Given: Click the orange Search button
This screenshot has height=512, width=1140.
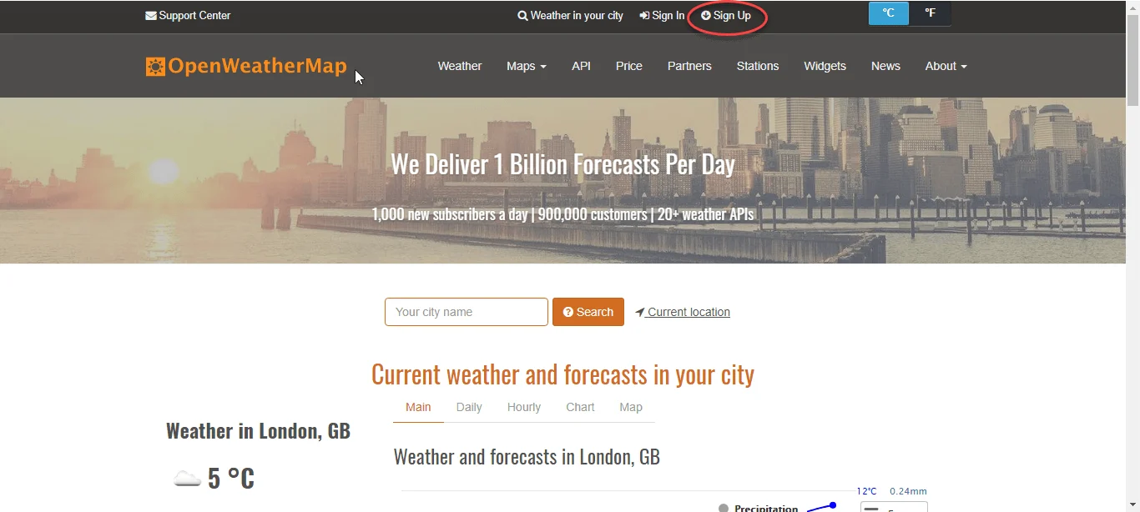Looking at the screenshot, I should coord(588,312).
